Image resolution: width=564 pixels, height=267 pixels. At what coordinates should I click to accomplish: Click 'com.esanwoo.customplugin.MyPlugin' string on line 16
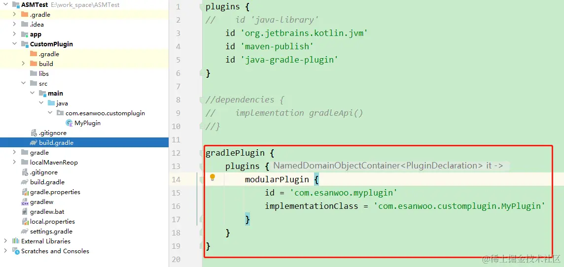[x=460, y=206]
